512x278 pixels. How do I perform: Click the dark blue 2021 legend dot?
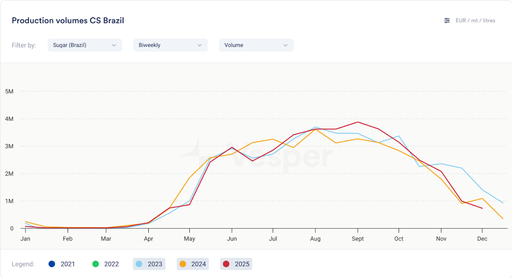52,264
